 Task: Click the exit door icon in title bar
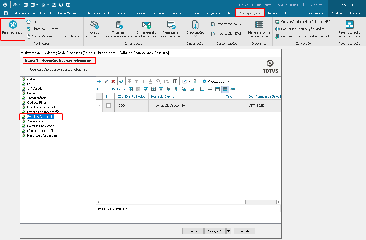click(68, 5)
